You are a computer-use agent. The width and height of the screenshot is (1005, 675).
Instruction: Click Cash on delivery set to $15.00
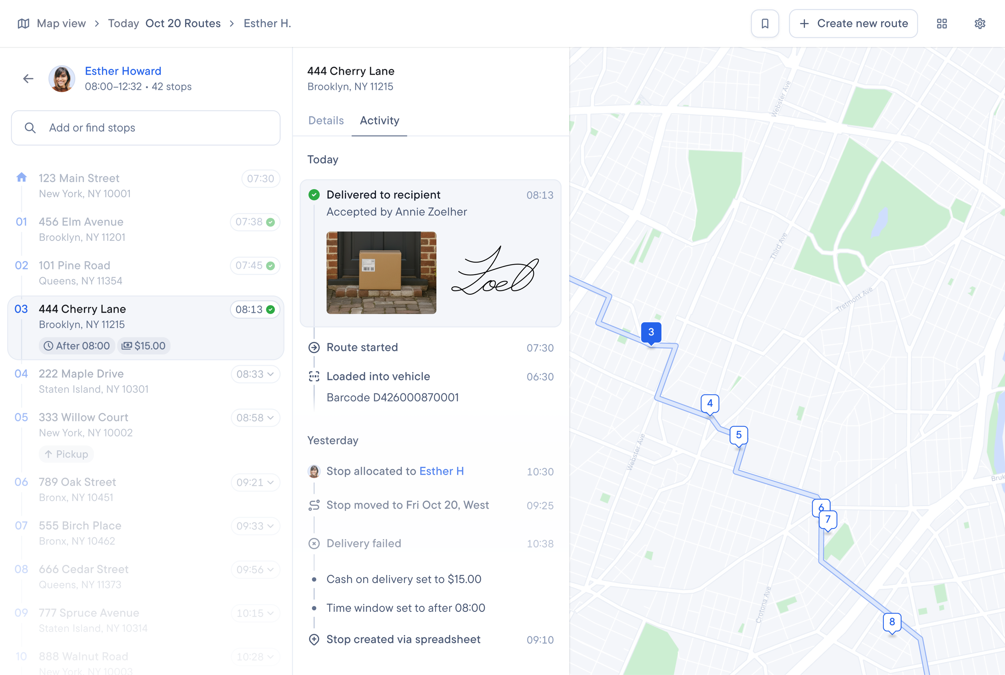coord(404,579)
